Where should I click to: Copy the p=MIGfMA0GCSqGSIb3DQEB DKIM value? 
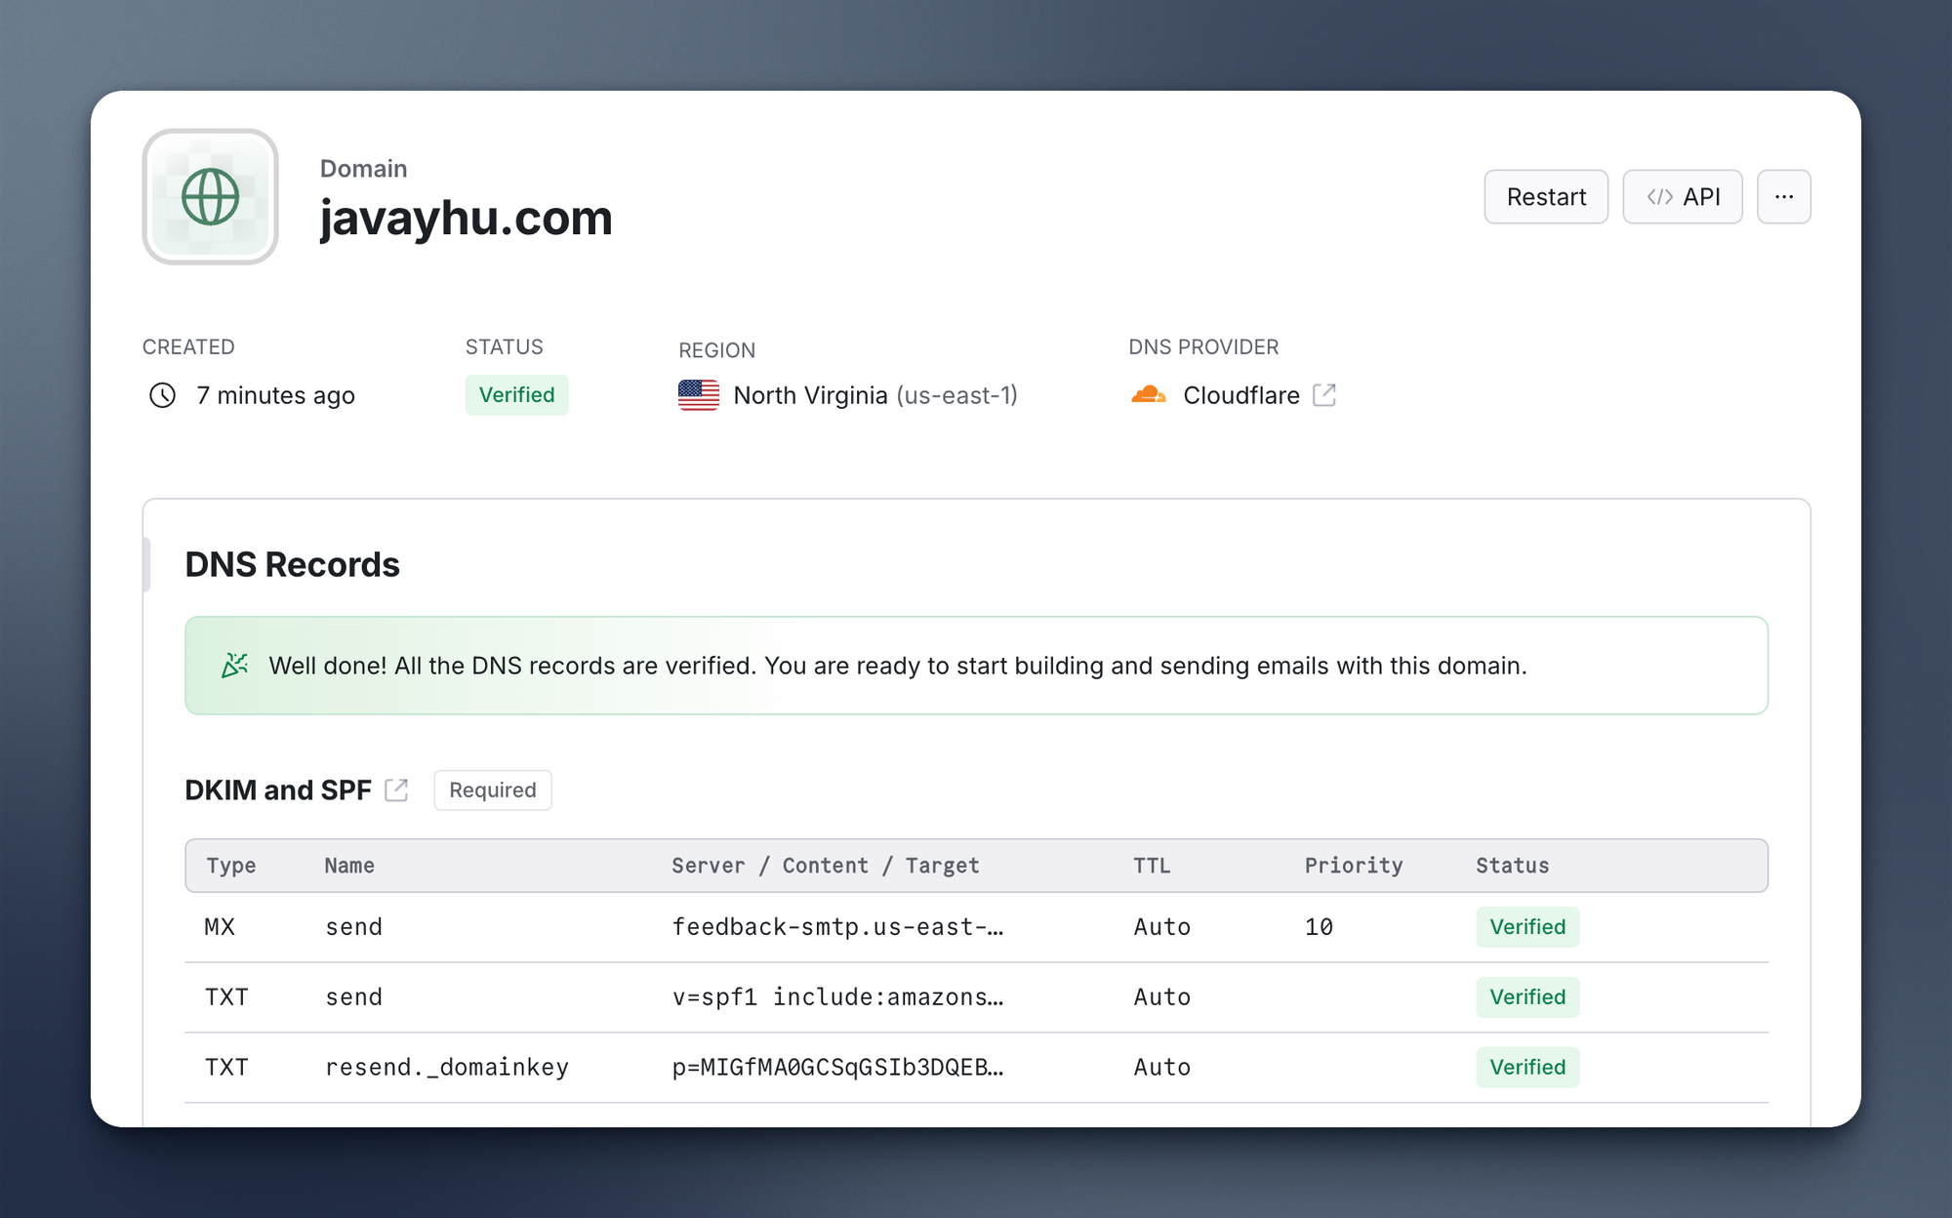(836, 1068)
